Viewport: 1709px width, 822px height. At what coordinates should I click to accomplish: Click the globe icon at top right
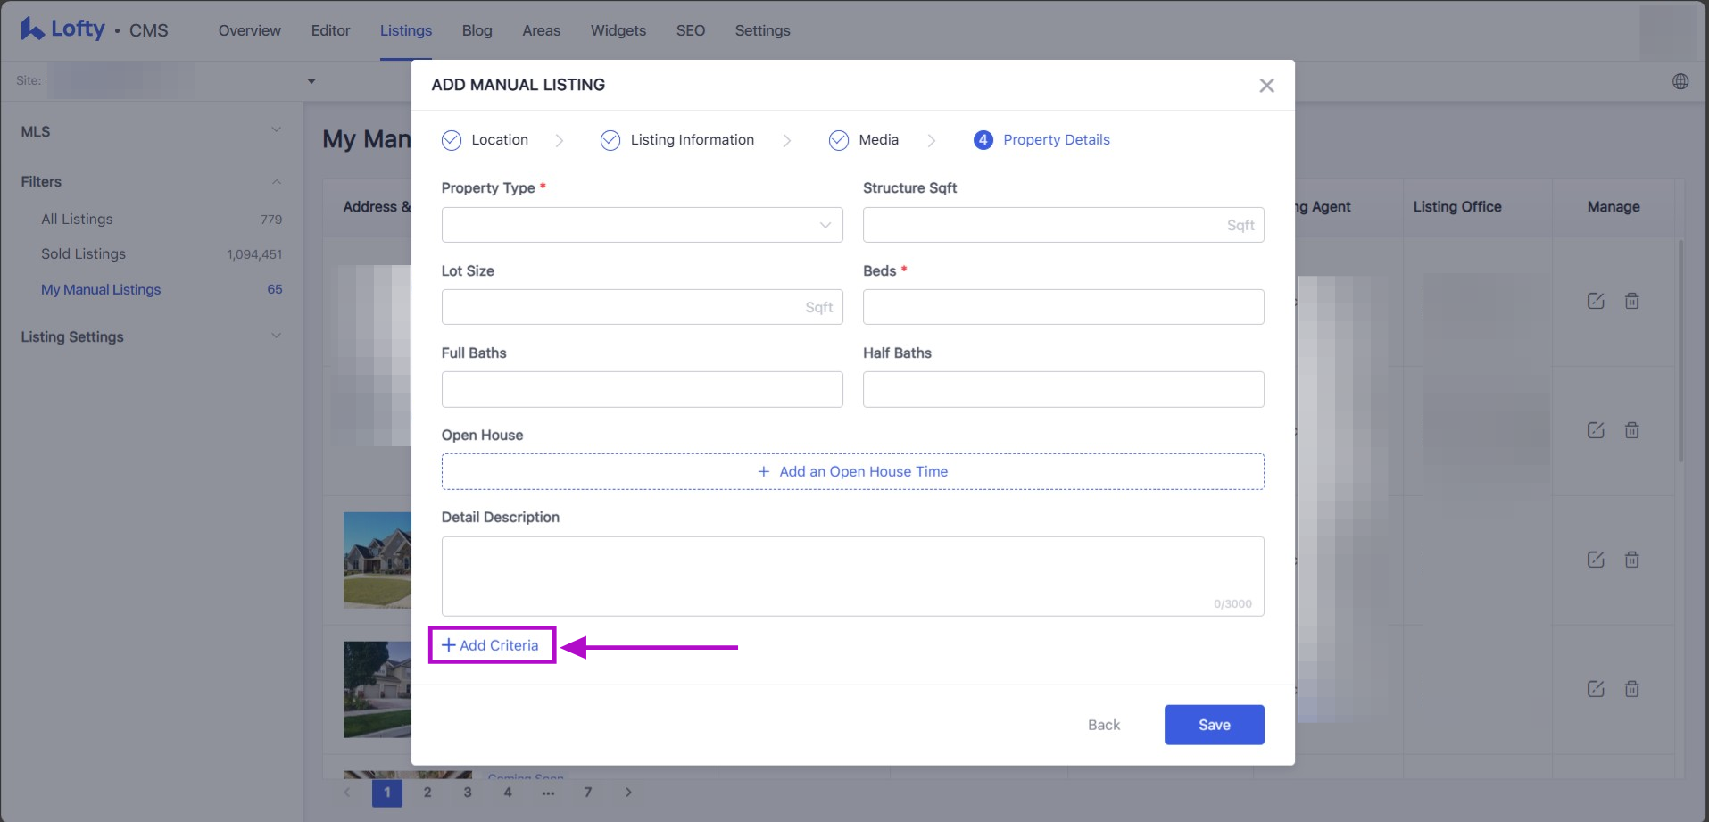coord(1680,81)
